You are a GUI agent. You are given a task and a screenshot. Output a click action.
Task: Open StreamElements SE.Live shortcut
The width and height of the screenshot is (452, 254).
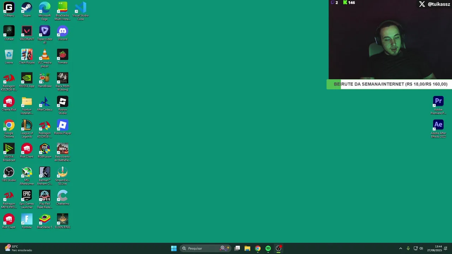63,176
